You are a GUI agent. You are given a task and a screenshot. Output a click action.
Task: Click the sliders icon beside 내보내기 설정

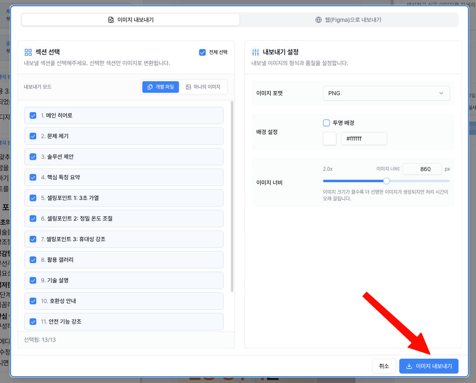point(255,52)
